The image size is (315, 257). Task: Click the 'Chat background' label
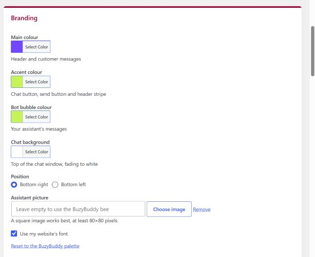coord(30,142)
